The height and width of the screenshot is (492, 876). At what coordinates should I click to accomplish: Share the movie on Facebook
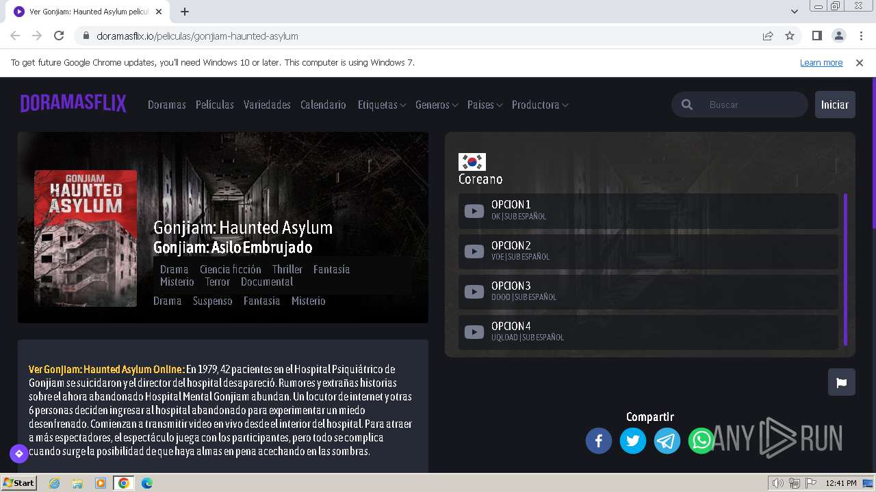tap(598, 441)
